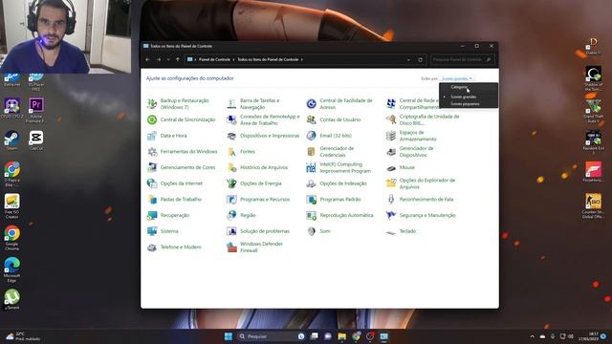
Task: Click Painel de Controle breadcrumb
Action: [214, 59]
